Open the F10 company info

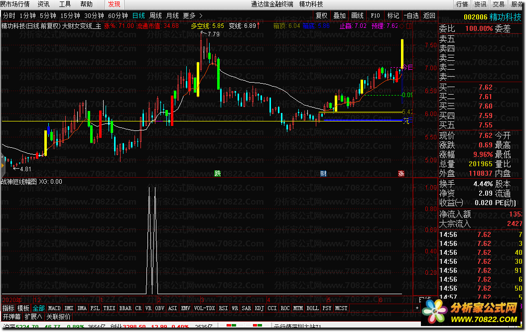click(375, 16)
